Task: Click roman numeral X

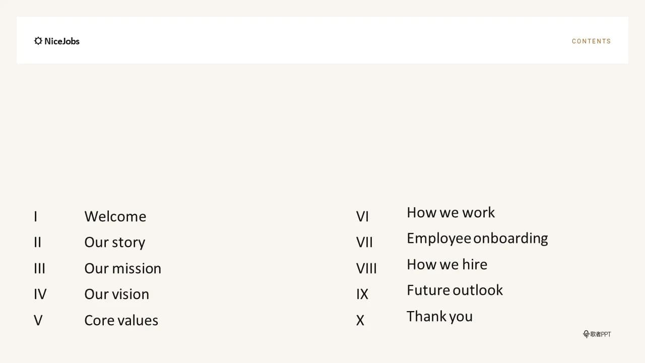Action: point(360,321)
